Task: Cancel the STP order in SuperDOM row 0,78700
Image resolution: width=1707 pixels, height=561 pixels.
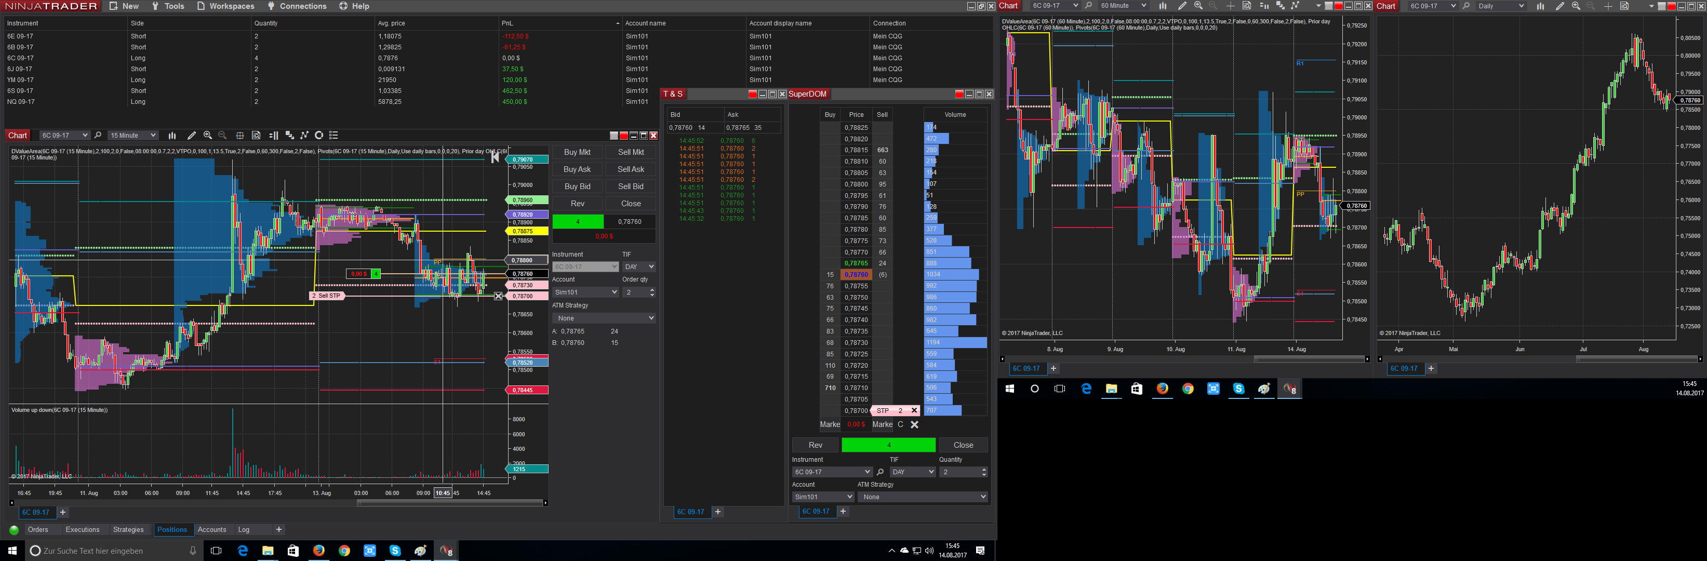Action: coord(914,411)
